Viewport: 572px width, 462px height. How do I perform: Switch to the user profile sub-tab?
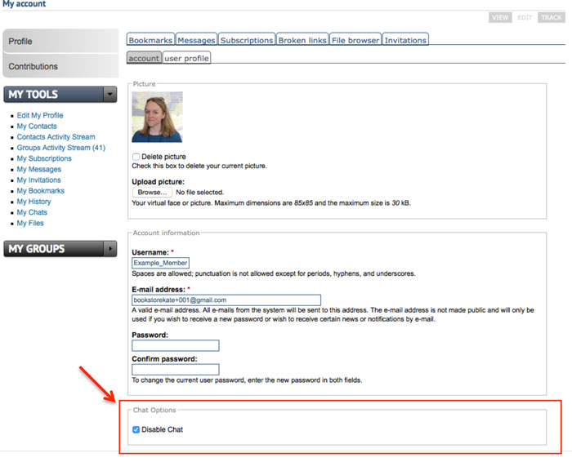coord(186,58)
